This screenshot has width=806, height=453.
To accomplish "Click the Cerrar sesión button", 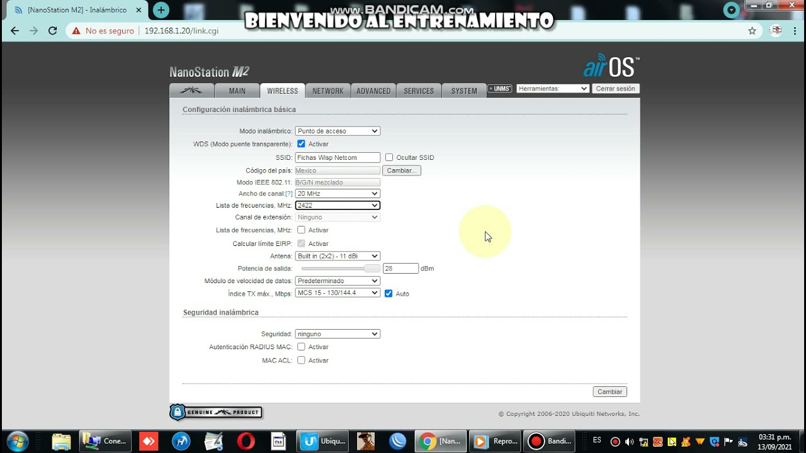I will [x=616, y=89].
